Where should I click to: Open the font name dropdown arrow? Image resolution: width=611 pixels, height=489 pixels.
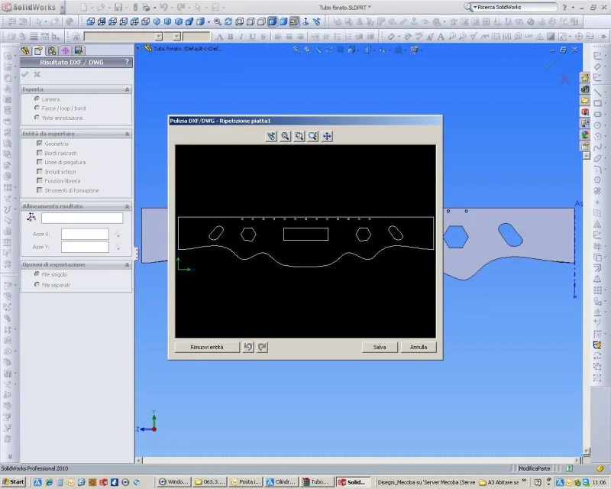pyautogui.click(x=159, y=36)
